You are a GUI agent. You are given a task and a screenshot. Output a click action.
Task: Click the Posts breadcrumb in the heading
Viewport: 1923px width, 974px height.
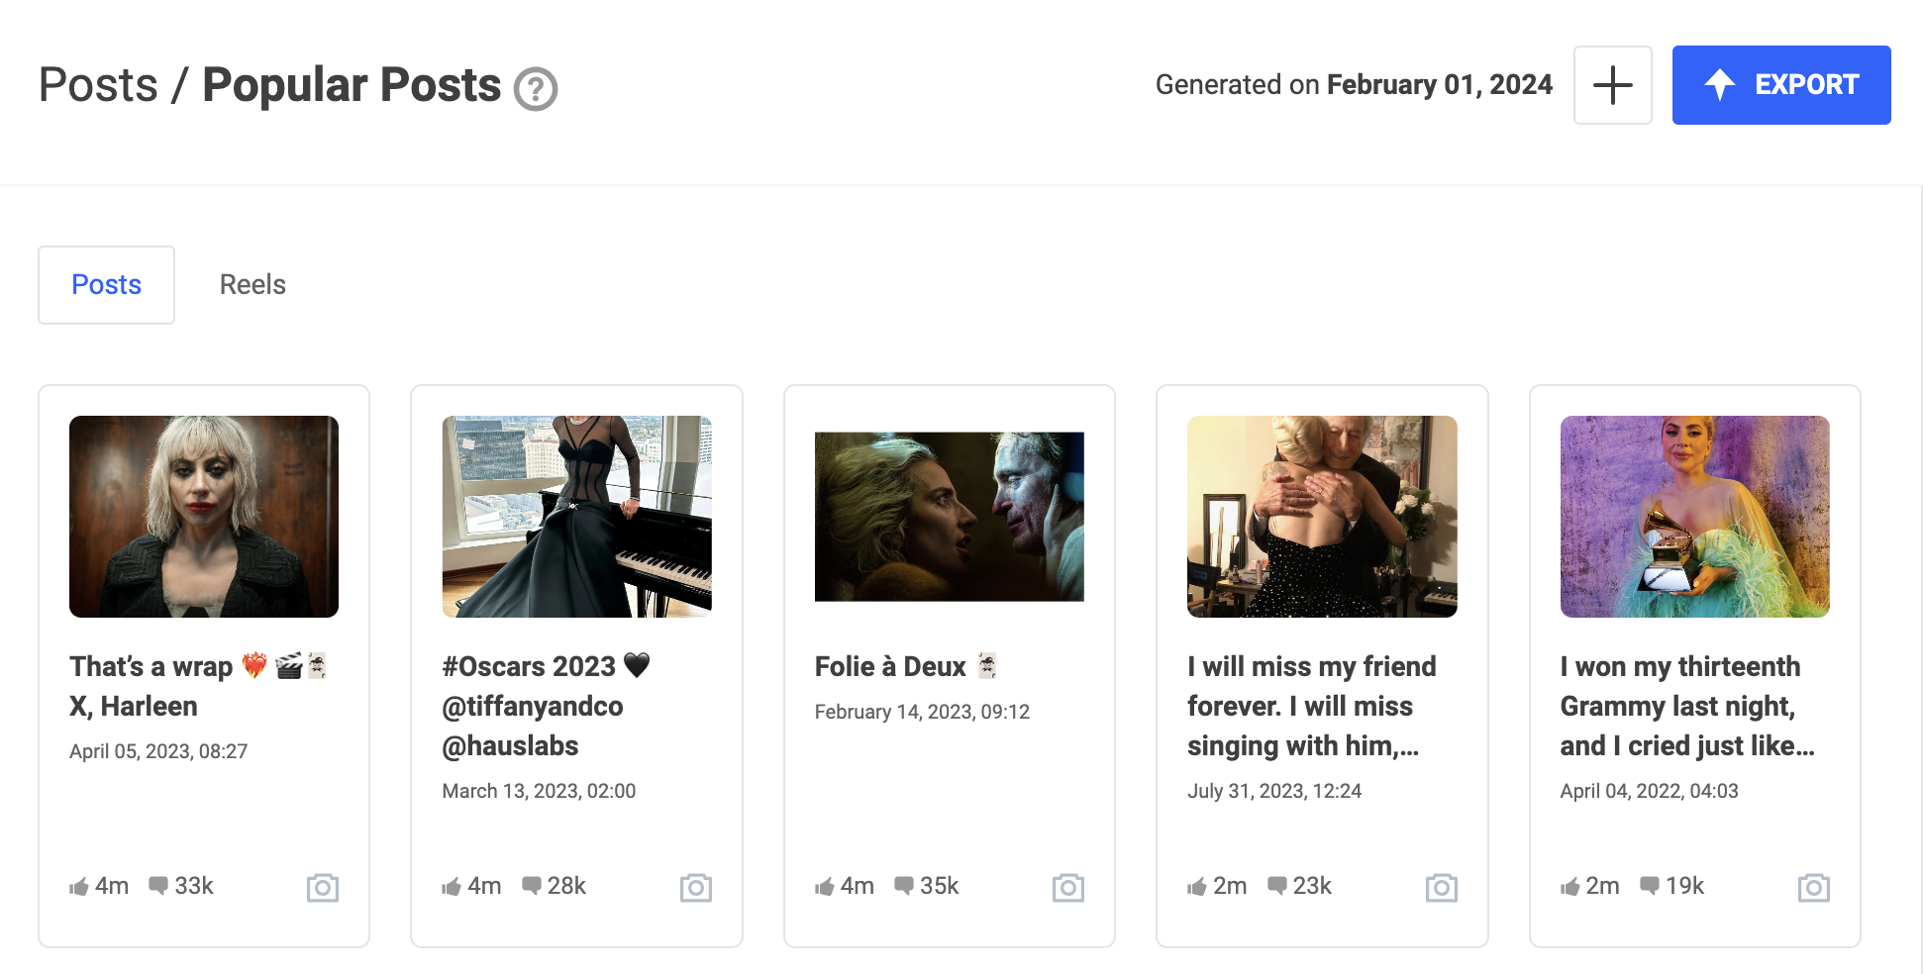click(x=98, y=85)
